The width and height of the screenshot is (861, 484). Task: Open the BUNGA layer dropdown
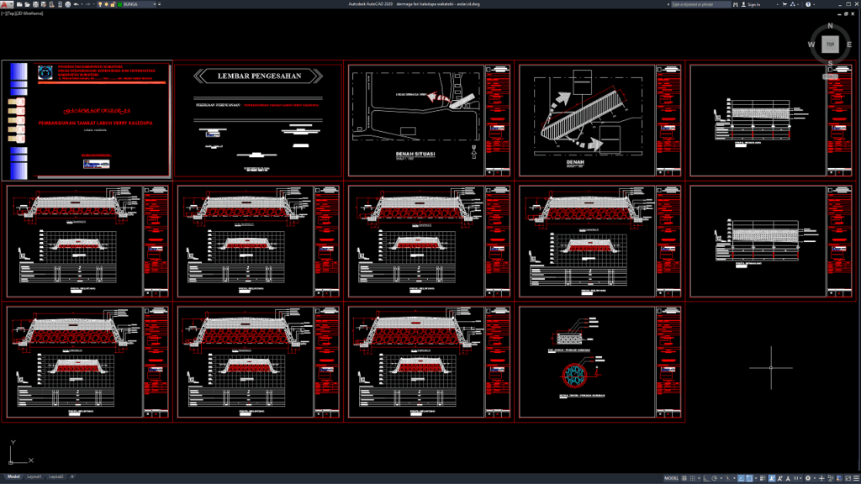[154, 3]
